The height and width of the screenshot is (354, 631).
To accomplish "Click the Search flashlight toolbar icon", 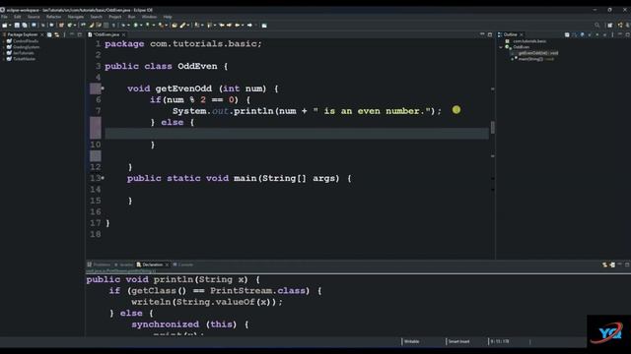I will pyautogui.click(x=182, y=25).
